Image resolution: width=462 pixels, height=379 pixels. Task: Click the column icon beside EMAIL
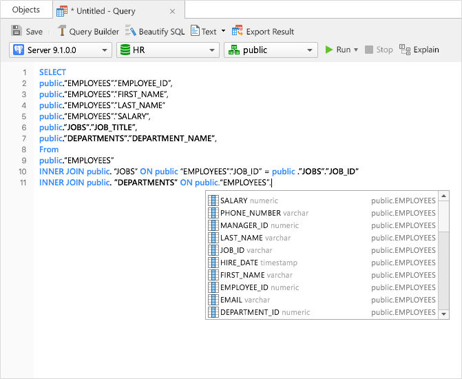tap(213, 300)
